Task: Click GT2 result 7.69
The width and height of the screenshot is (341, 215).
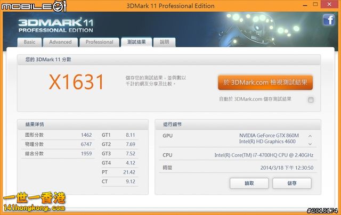Action: (x=131, y=144)
